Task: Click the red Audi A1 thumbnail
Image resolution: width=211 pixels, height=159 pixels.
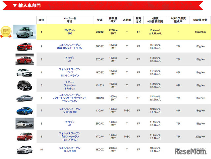Action: coord(24,59)
